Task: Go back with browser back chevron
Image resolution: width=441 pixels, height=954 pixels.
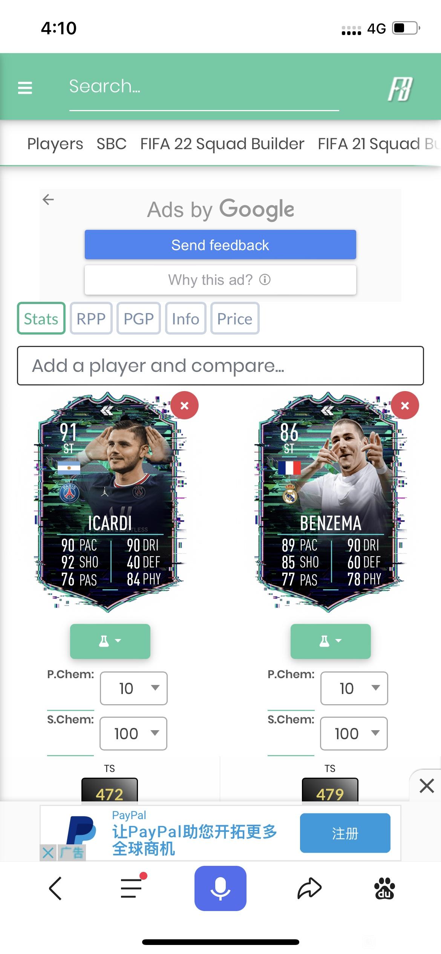Action: [55, 888]
